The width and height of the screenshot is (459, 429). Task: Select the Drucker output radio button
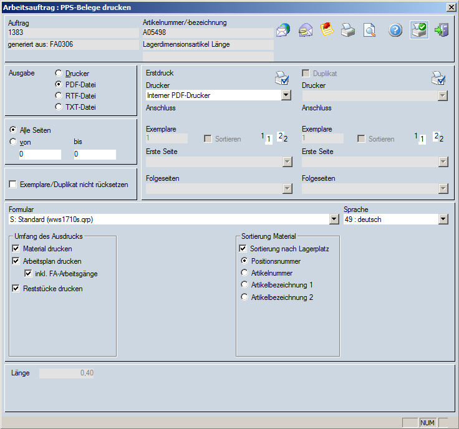pyautogui.click(x=59, y=74)
